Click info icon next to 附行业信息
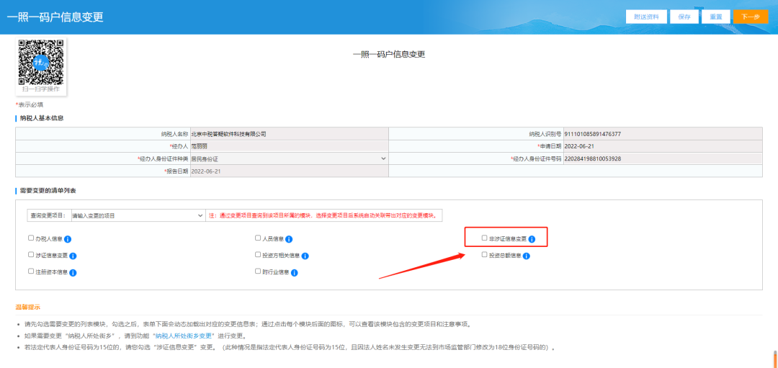Screen dimensions: 778x368 [295, 273]
